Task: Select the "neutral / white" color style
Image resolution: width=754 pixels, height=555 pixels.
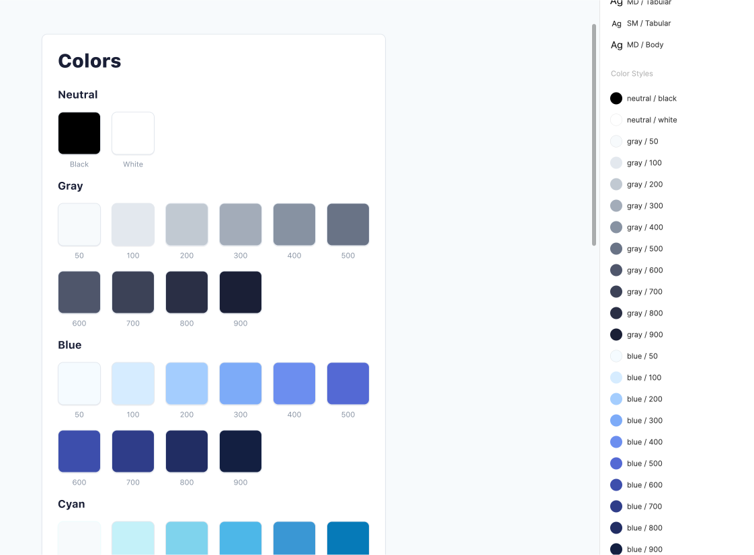Action: click(644, 119)
